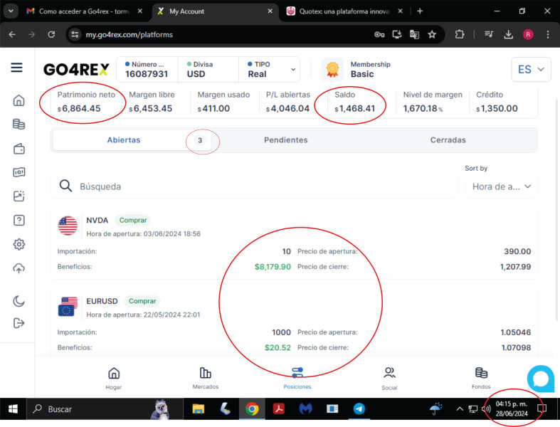Open Adobe Acrobat from the taskbar

[x=278, y=408]
